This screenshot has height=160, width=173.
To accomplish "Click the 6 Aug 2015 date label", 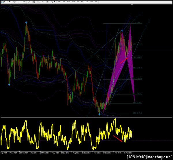I will coord(75,153).
